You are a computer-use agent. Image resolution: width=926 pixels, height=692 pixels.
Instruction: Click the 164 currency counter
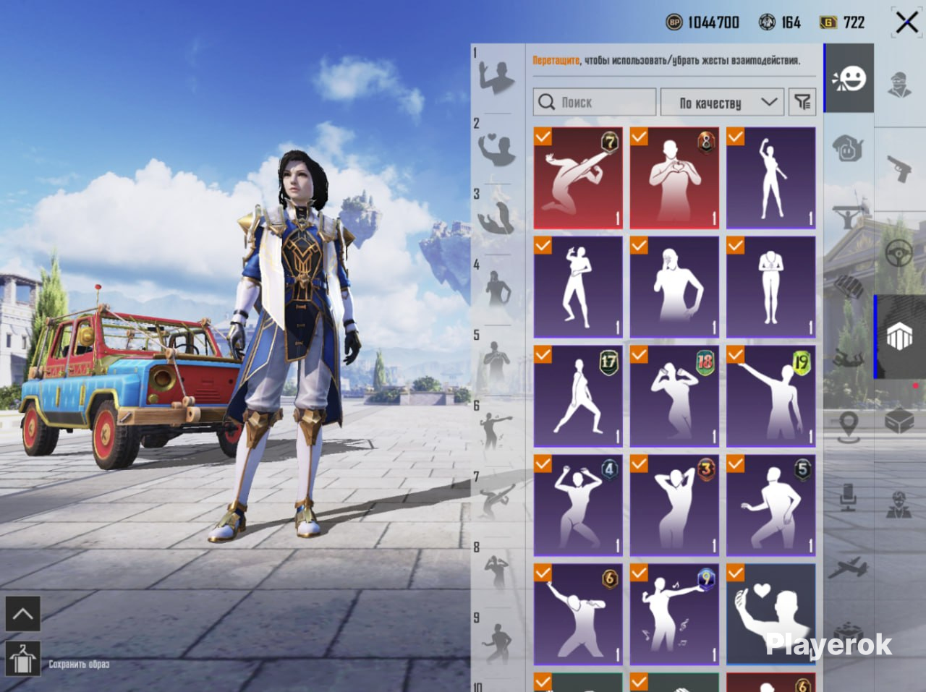pyautogui.click(x=780, y=22)
